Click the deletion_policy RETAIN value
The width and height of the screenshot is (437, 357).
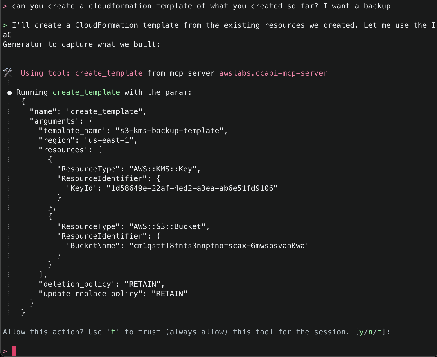[x=142, y=284]
